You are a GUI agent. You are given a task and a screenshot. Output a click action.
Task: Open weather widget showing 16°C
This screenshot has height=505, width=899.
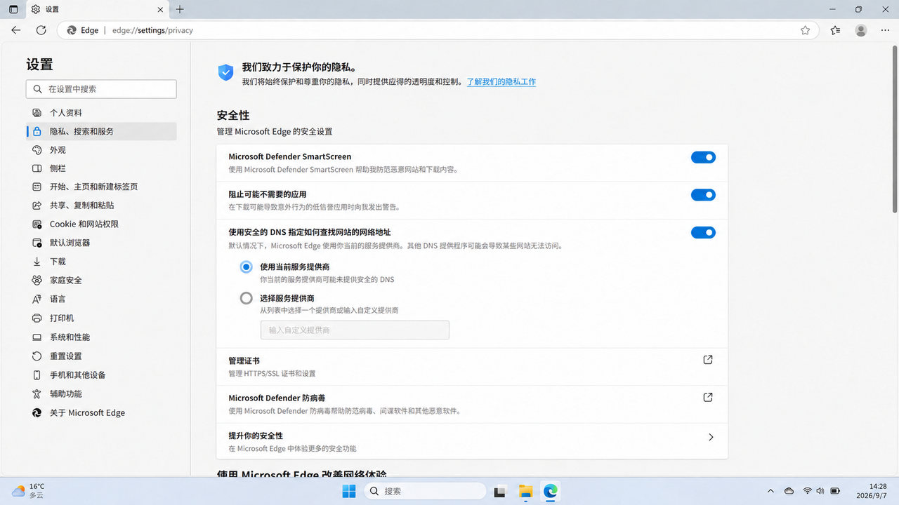pos(29,491)
